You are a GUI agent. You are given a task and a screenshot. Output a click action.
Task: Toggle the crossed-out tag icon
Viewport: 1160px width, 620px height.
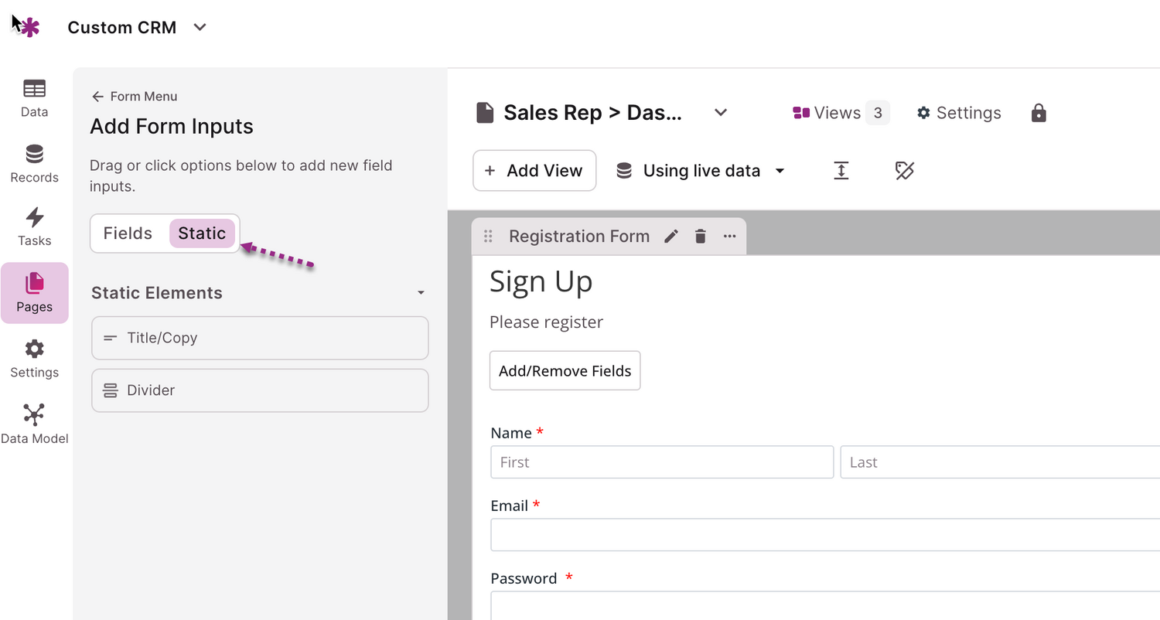click(905, 171)
